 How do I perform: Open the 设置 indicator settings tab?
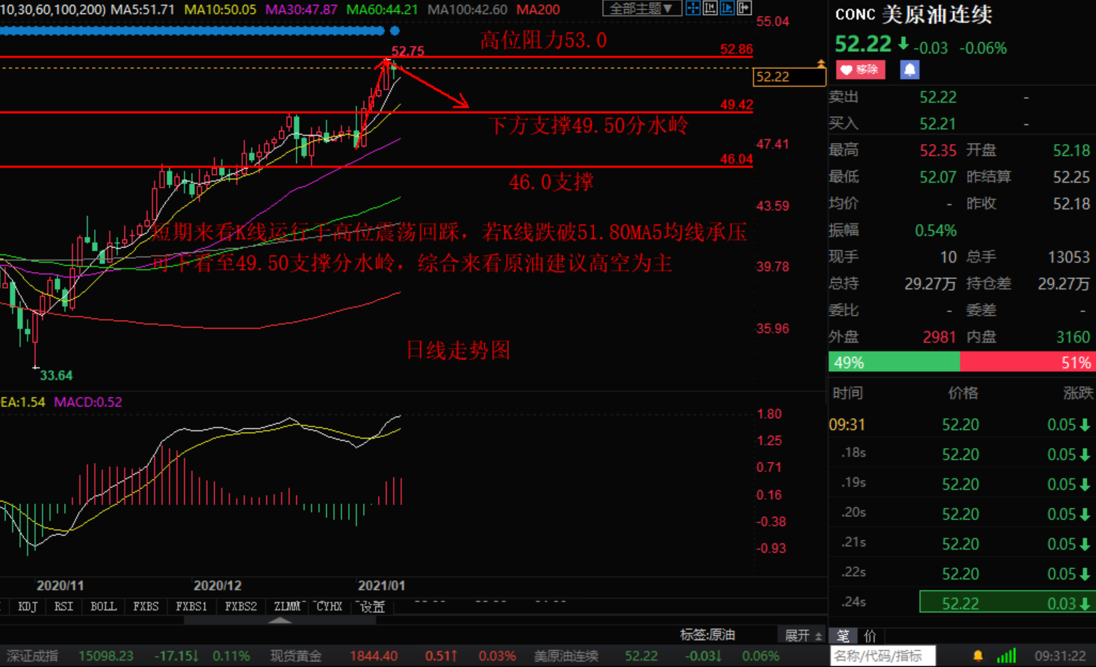(372, 607)
